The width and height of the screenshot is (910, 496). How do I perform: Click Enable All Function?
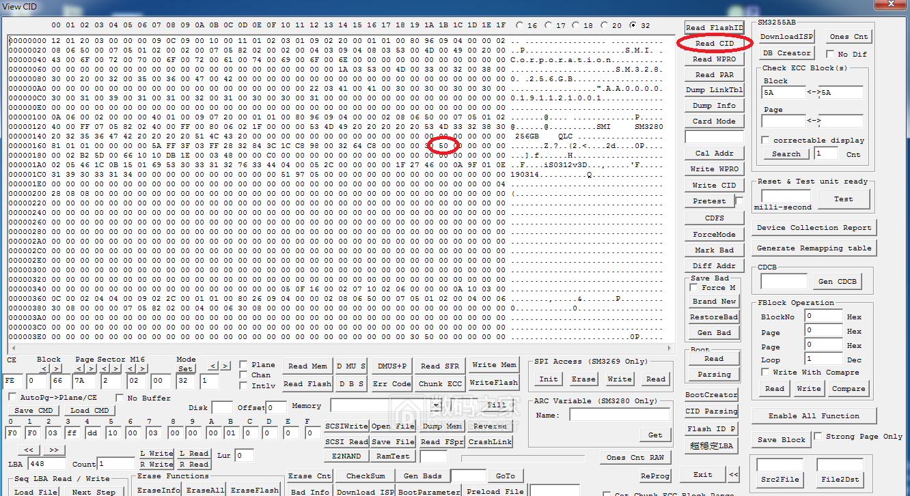(814, 415)
